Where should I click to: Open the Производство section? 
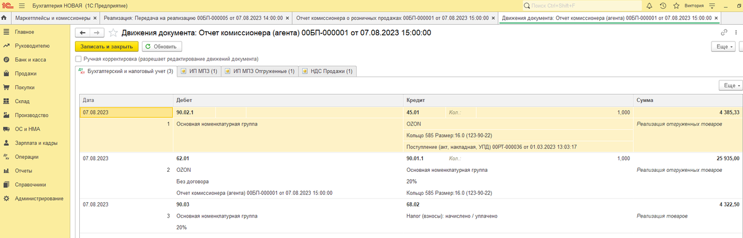click(32, 116)
